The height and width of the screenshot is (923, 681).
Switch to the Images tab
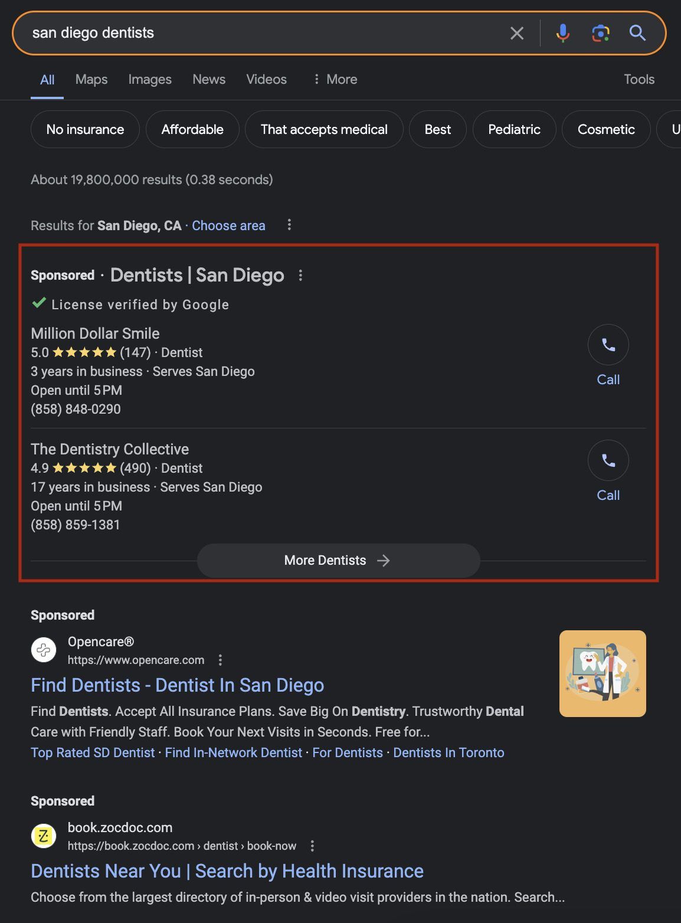click(150, 79)
